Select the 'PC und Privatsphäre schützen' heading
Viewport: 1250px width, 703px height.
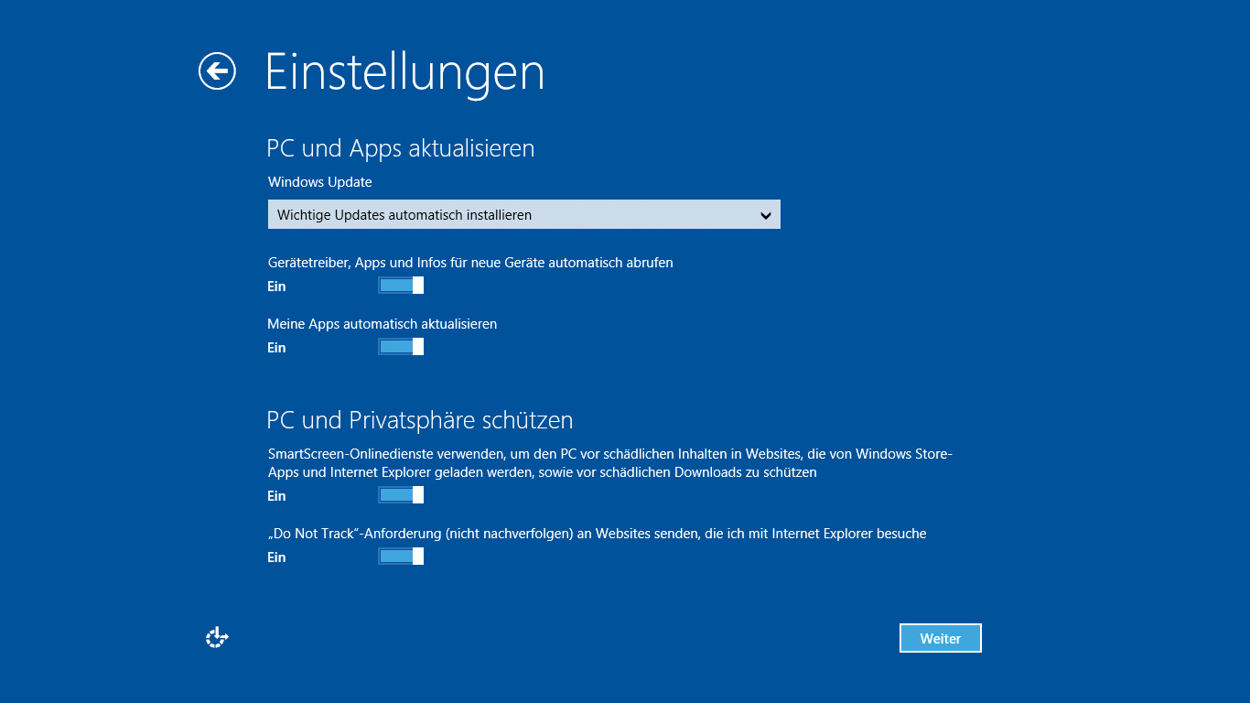point(419,420)
